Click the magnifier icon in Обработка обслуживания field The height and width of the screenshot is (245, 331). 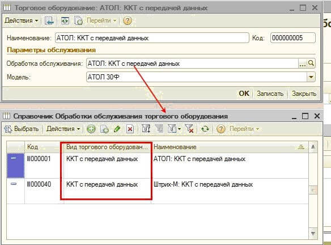click(311, 64)
